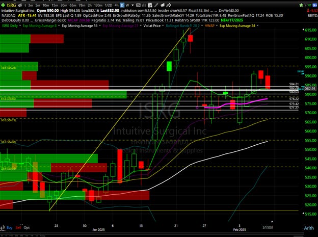Switch chart to 1/2D timeframe
Viewport: 318px width, 237px height.
(109, 5)
